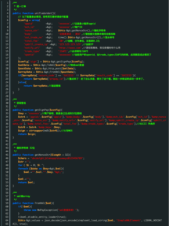Click the 'out_trade_no' array key
Screen dimensions: 169x226
(33, 37)
